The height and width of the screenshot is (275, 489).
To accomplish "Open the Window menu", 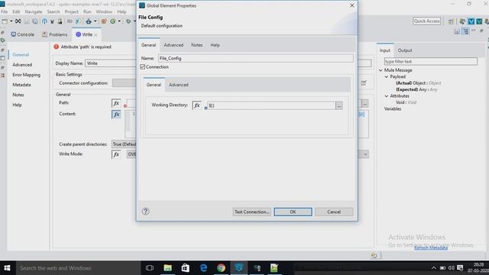I will pos(104,11).
